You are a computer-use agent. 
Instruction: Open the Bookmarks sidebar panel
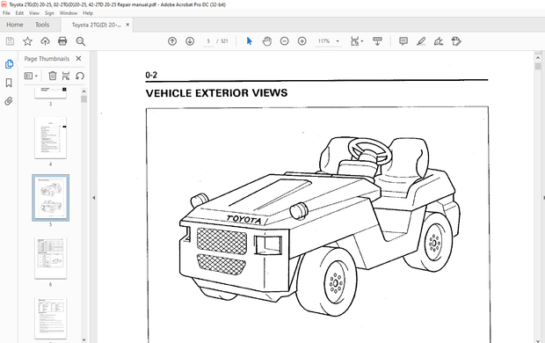(x=9, y=83)
